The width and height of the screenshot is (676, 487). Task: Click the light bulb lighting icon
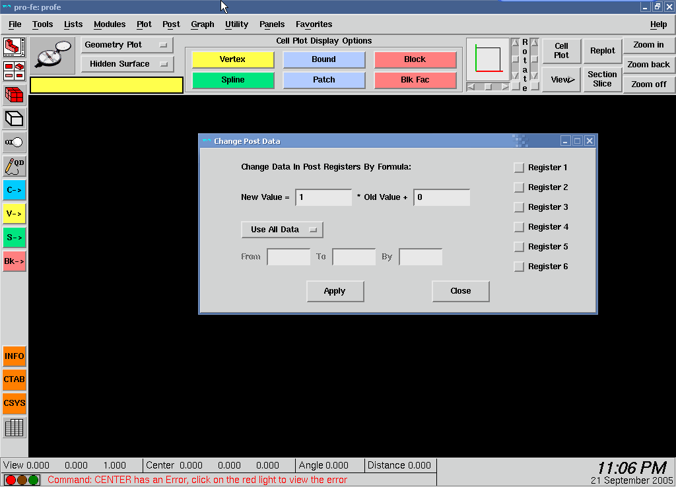[15, 143]
